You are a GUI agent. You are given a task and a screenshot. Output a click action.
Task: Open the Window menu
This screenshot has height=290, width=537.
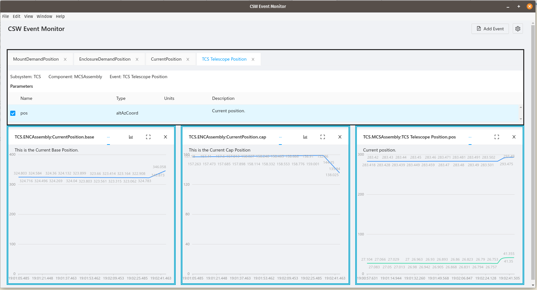(x=44, y=16)
